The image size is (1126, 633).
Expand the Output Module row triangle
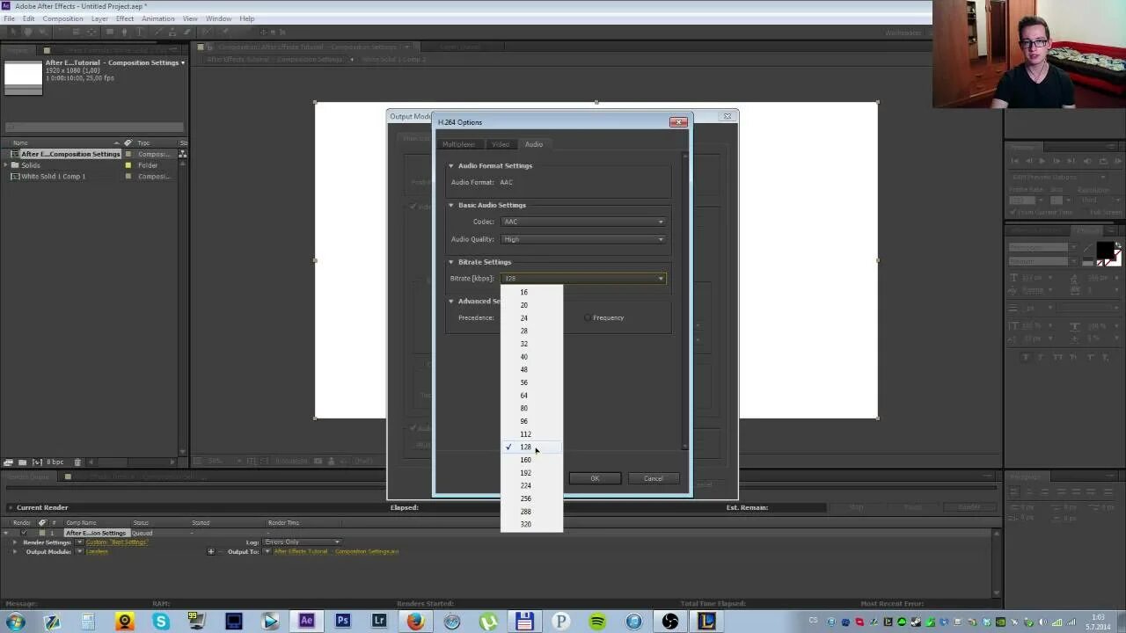(x=15, y=552)
